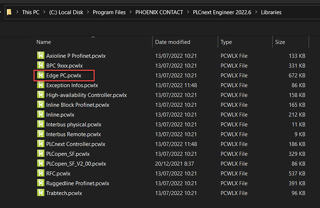Select the Edge PC.pcwlx file name
Image resolution: width=320 pixels, height=208 pixels.
(64, 75)
